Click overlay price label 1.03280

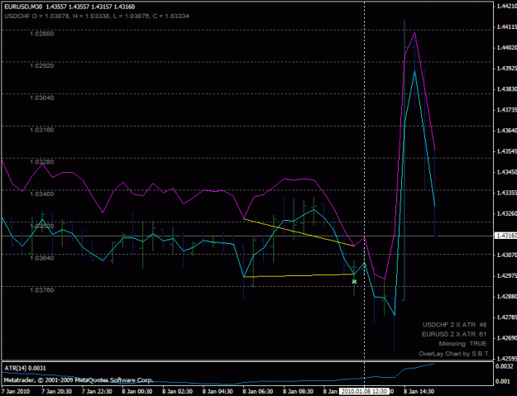(42, 162)
